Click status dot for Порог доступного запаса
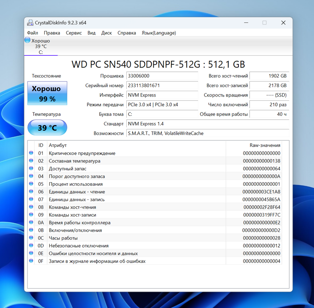This screenshot has width=314, height=308. coord(31,176)
